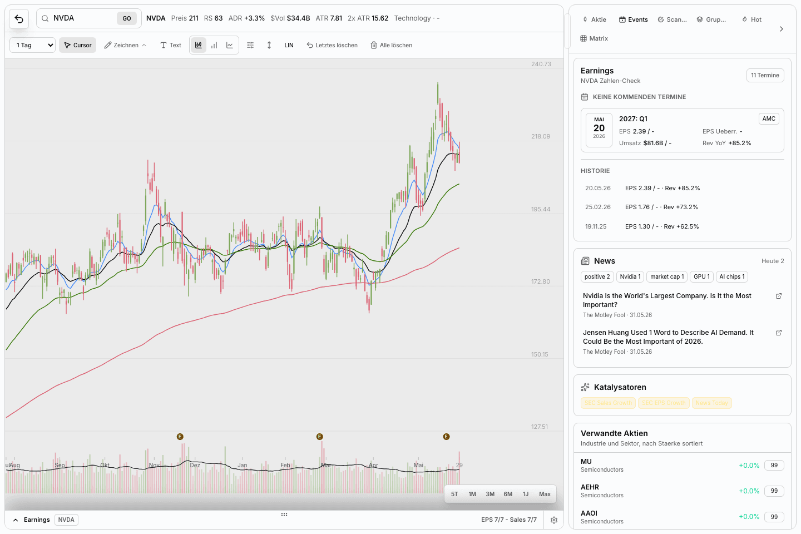
Task: Set chart range to Max
Action: pos(545,494)
